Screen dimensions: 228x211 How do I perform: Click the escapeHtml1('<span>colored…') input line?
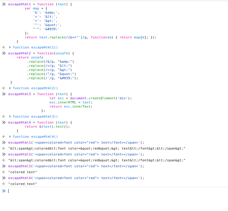(x=76, y=142)
